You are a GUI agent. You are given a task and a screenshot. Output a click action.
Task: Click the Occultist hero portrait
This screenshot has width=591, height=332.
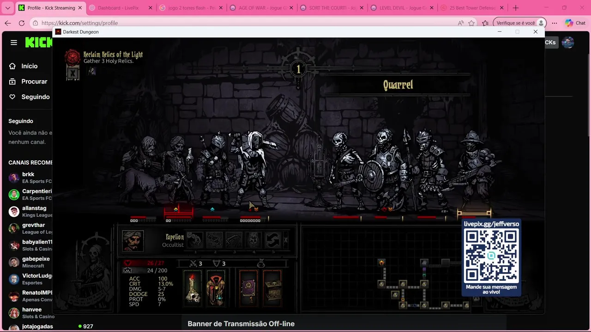[133, 241]
